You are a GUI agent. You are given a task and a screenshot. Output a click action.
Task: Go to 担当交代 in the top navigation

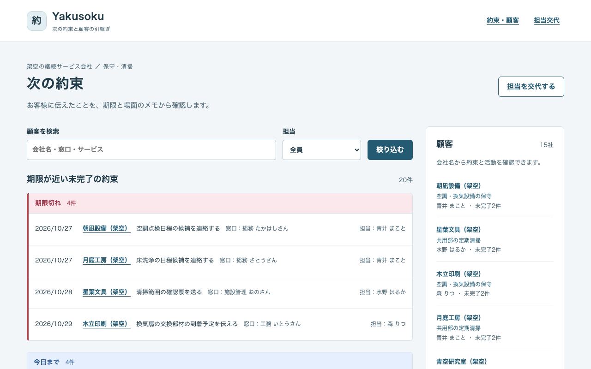(547, 21)
